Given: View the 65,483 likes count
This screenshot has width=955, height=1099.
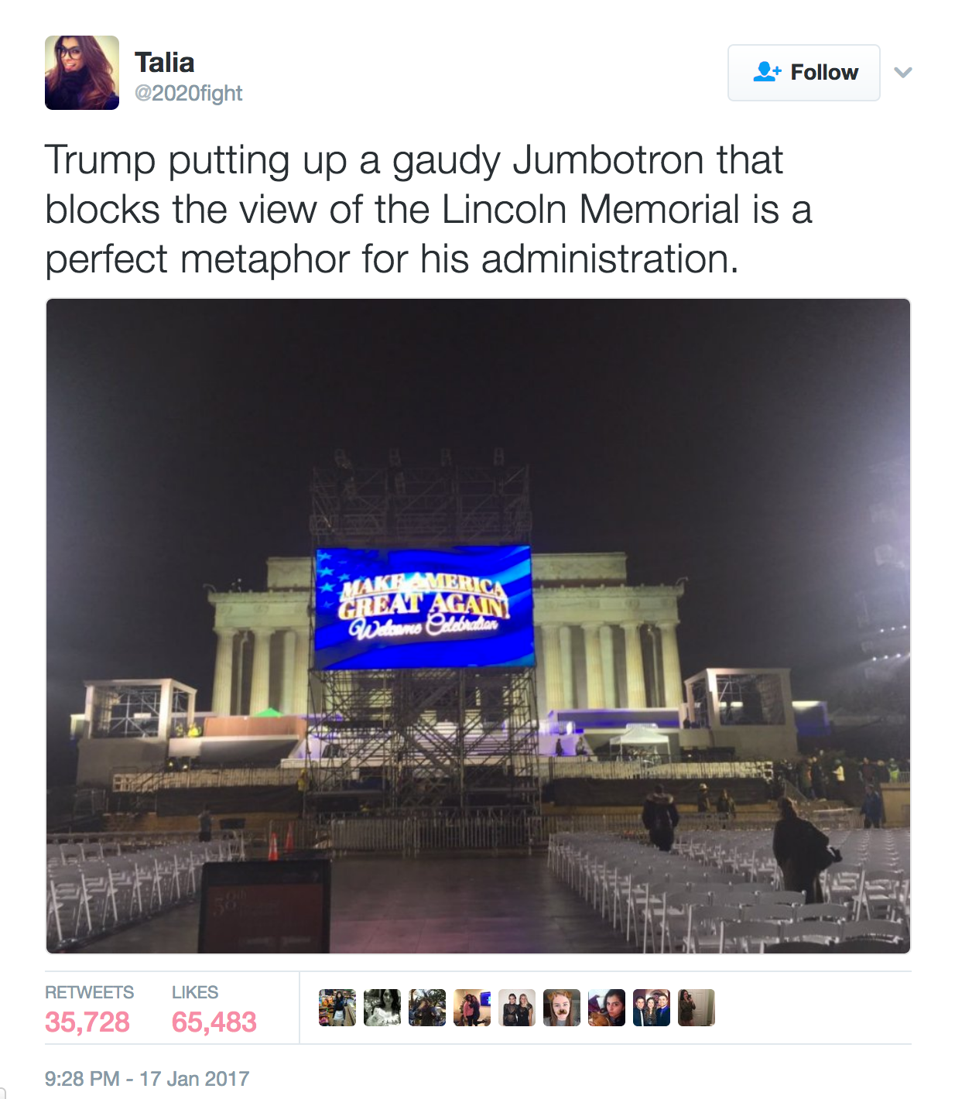Looking at the screenshot, I should coord(214,1022).
